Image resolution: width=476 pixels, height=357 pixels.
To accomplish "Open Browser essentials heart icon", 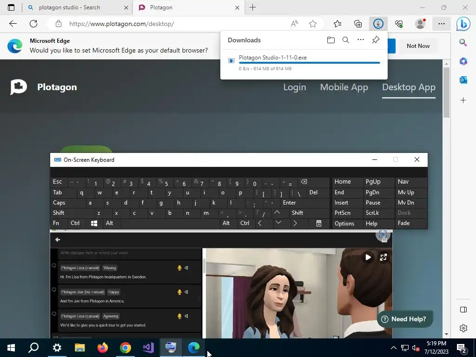I will [x=399, y=24].
